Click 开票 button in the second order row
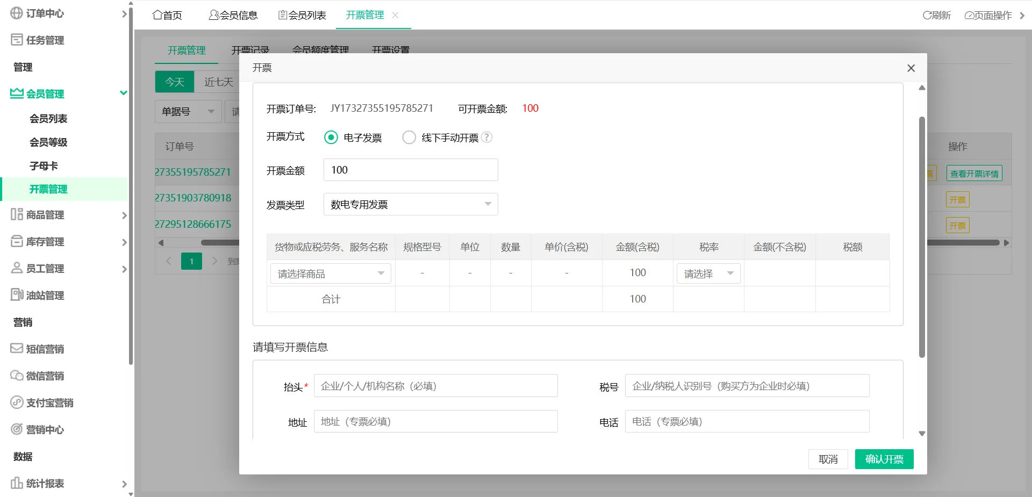 pos(957,200)
